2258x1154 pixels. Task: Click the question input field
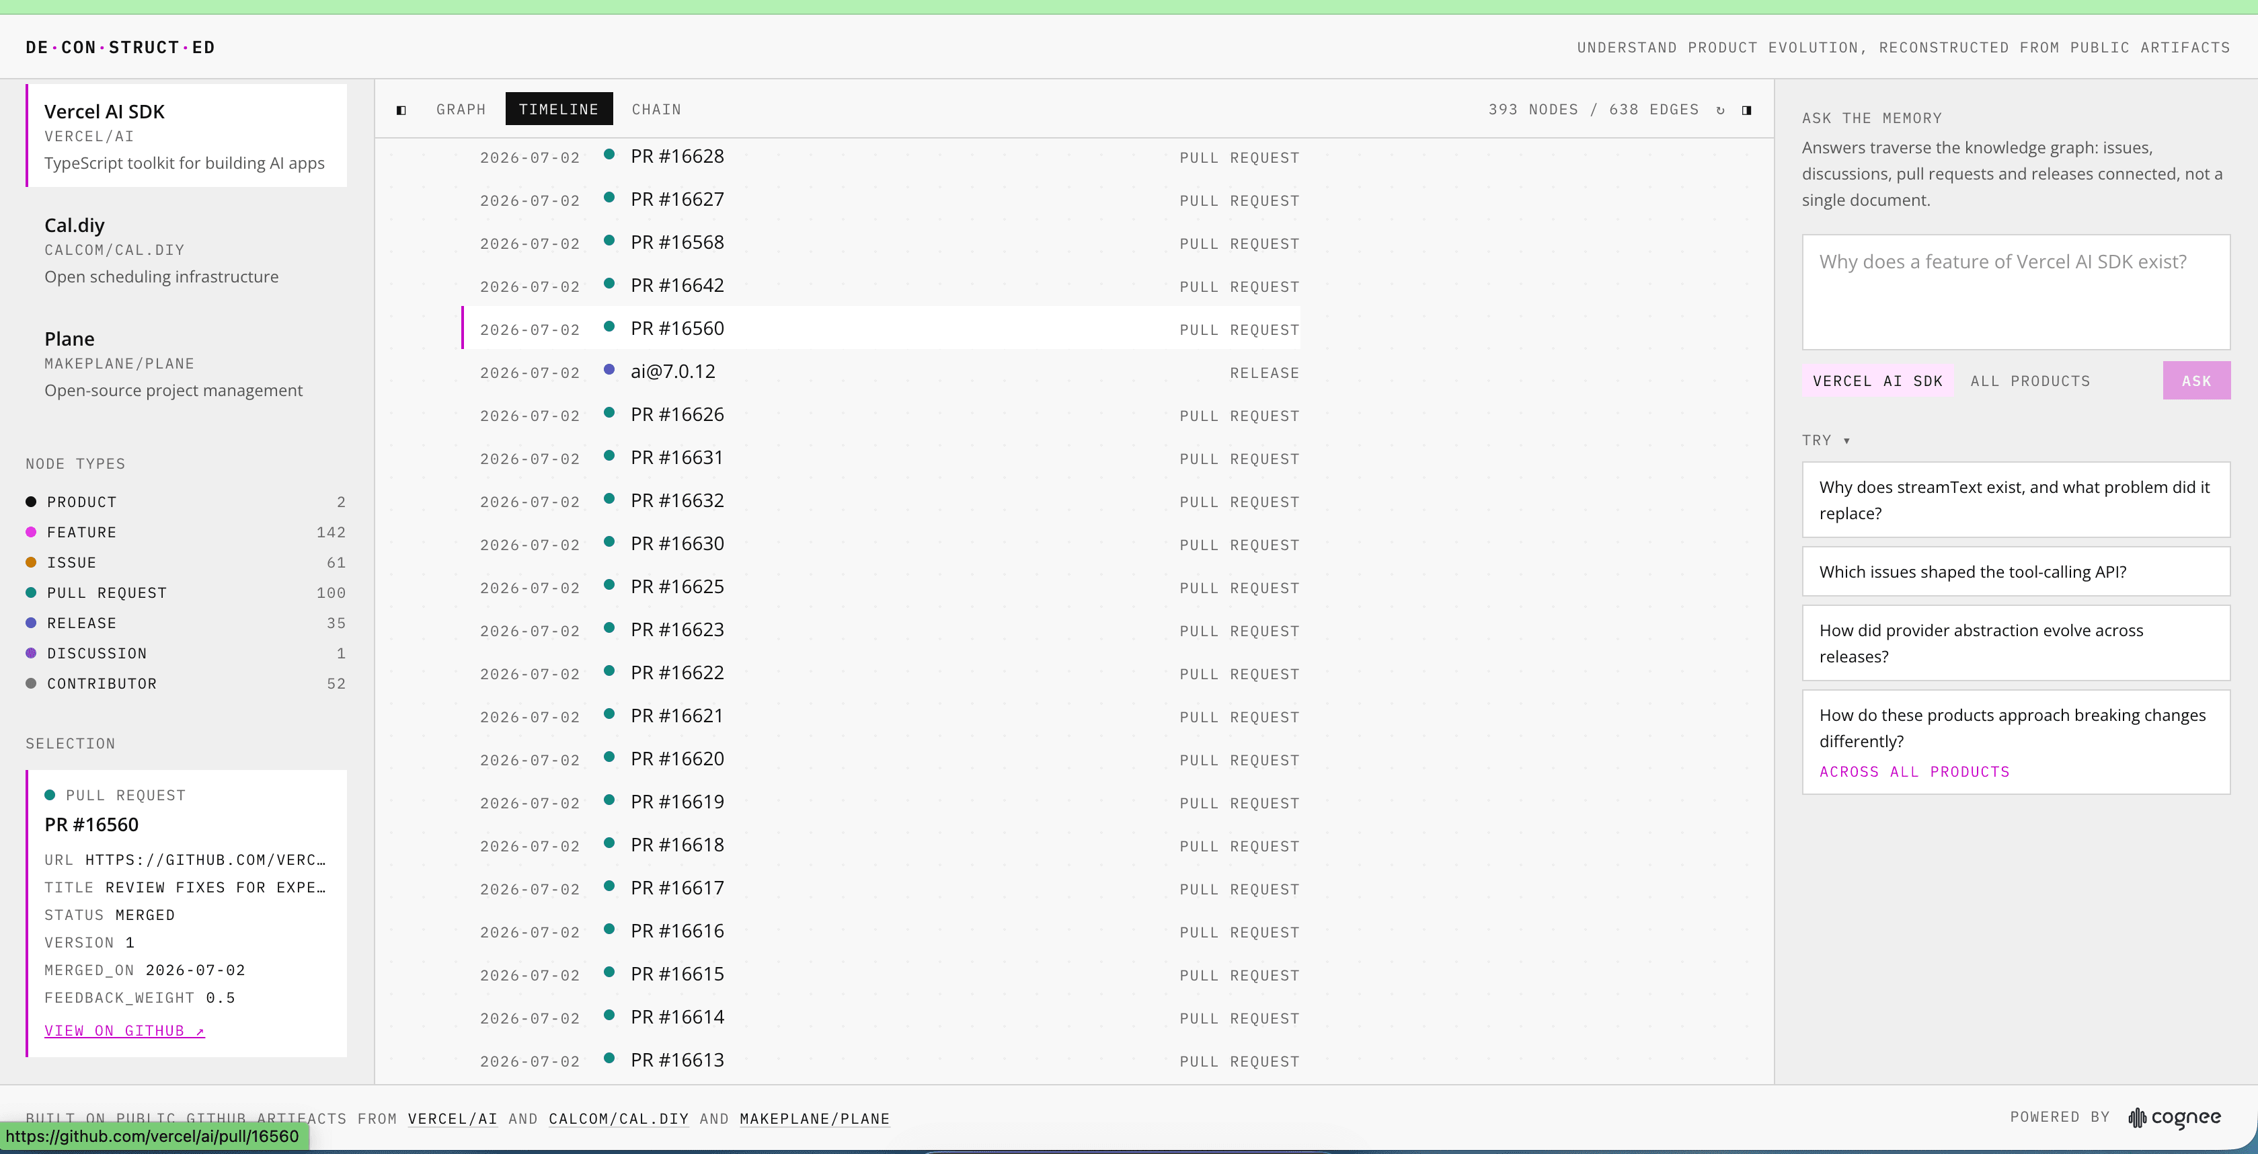(2016, 292)
